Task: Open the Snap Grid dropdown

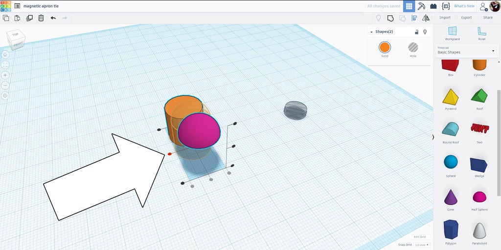Action: (421, 245)
